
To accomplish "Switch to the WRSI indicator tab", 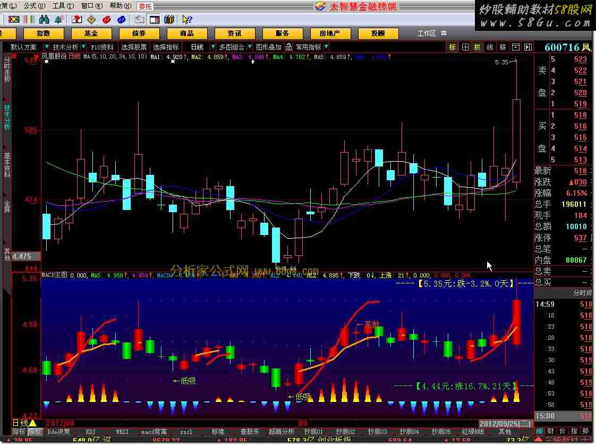I will click(x=122, y=432).
